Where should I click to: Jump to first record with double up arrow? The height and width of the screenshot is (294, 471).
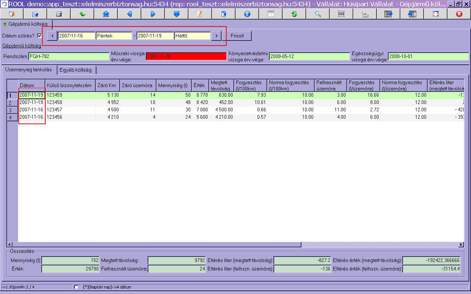tap(106, 14)
